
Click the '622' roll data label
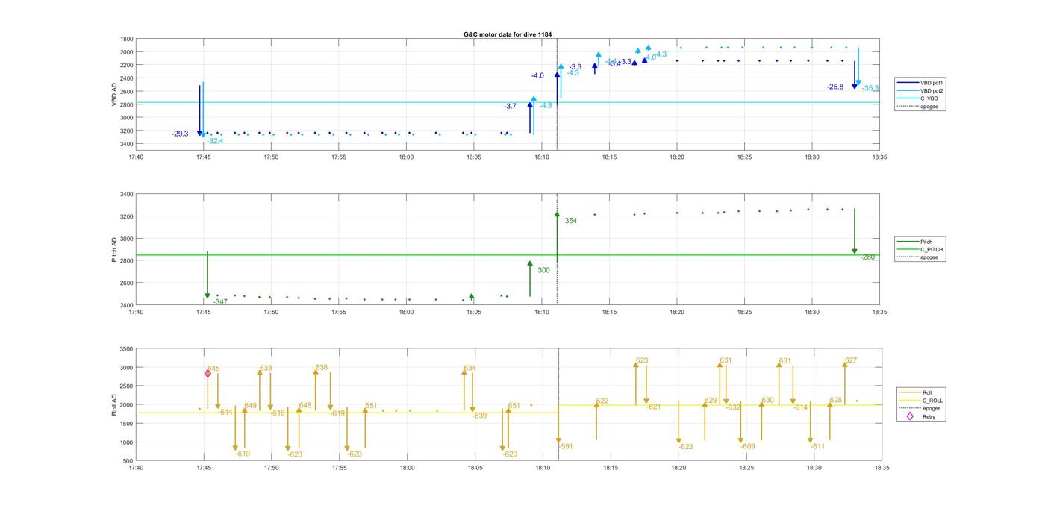coord(602,401)
